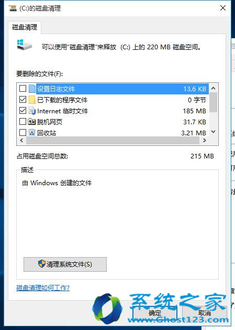Click the disk cleanup title bar icon
Image resolution: width=235 pixels, height=330 pixels.
click(x=13, y=8)
